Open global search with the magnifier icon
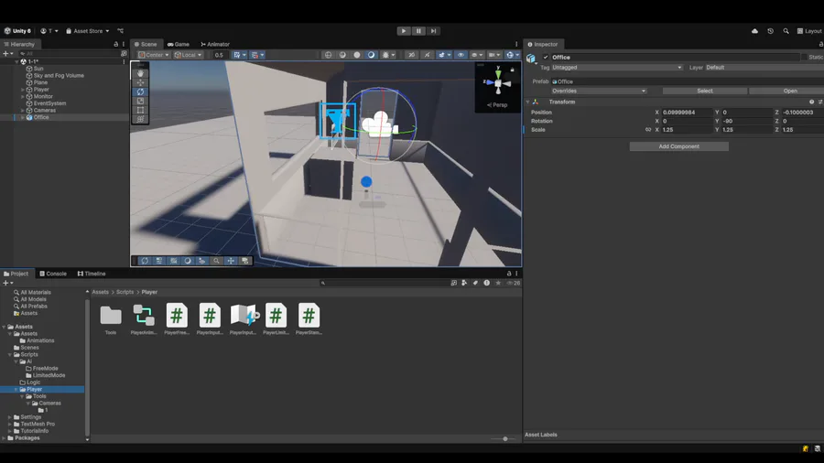This screenshot has width=824, height=463. 786,31
